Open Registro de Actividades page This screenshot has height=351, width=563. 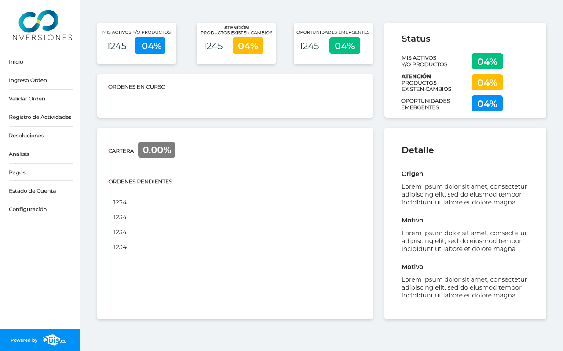40,117
